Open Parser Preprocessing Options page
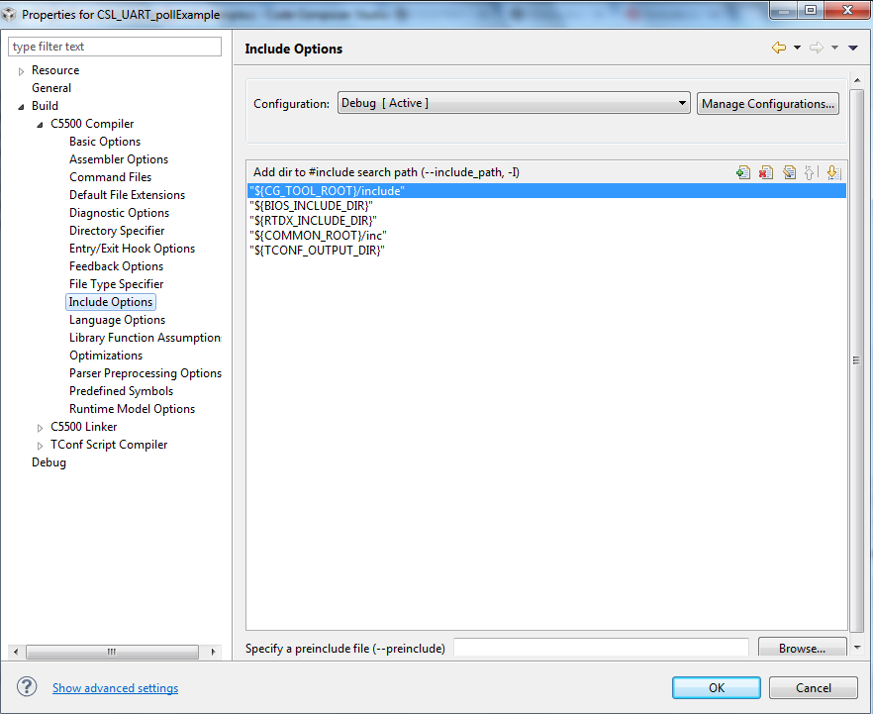Screen dimensions: 873x714 click(x=145, y=373)
